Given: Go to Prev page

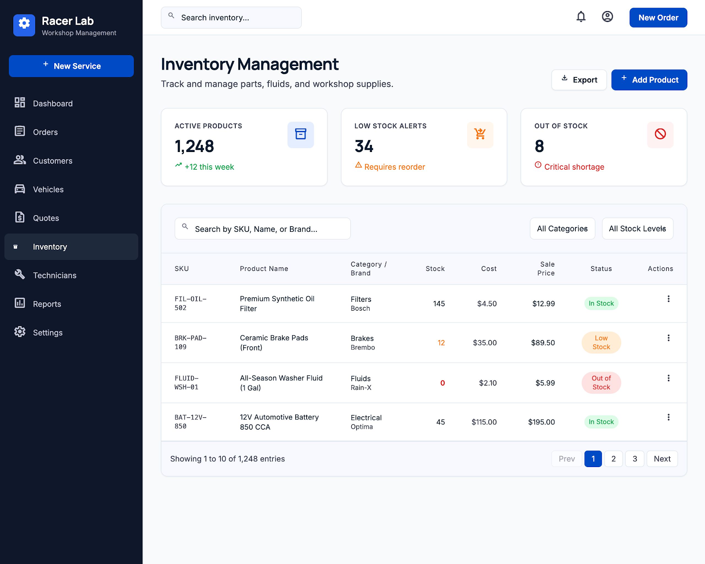Looking at the screenshot, I should (567, 459).
